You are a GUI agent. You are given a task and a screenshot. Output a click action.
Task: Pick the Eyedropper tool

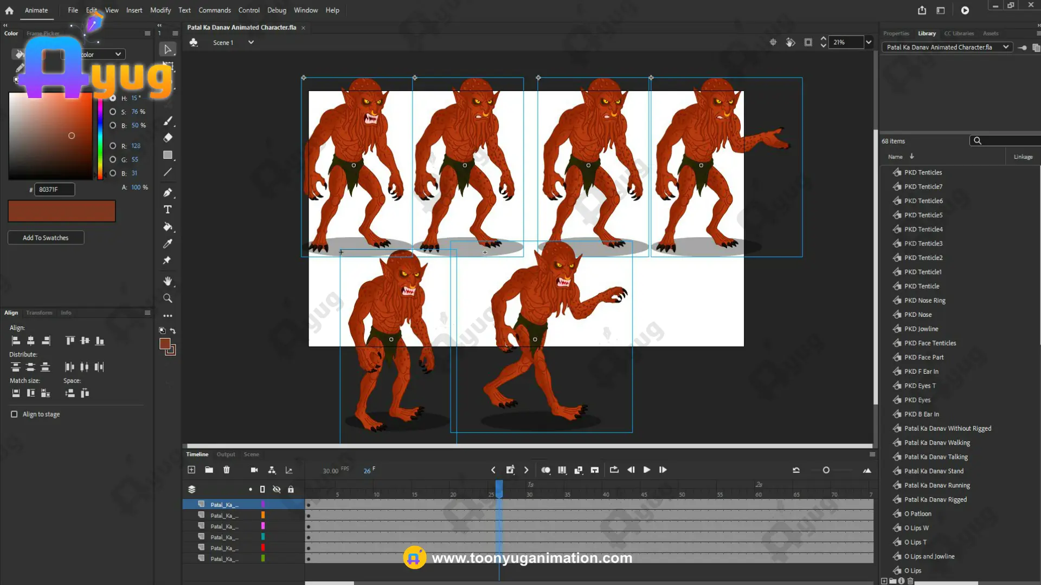click(168, 244)
